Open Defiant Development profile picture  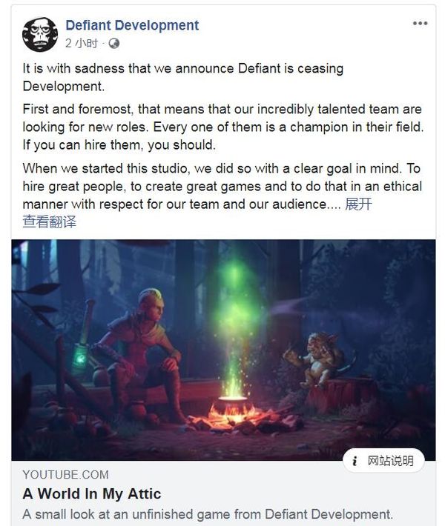39,35
